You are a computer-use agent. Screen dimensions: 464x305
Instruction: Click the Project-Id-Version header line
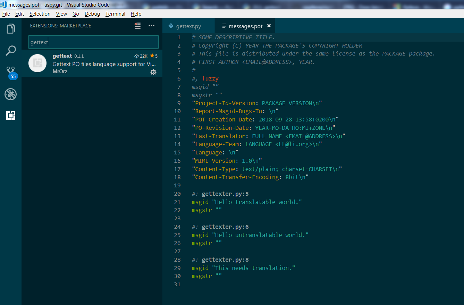coord(257,103)
